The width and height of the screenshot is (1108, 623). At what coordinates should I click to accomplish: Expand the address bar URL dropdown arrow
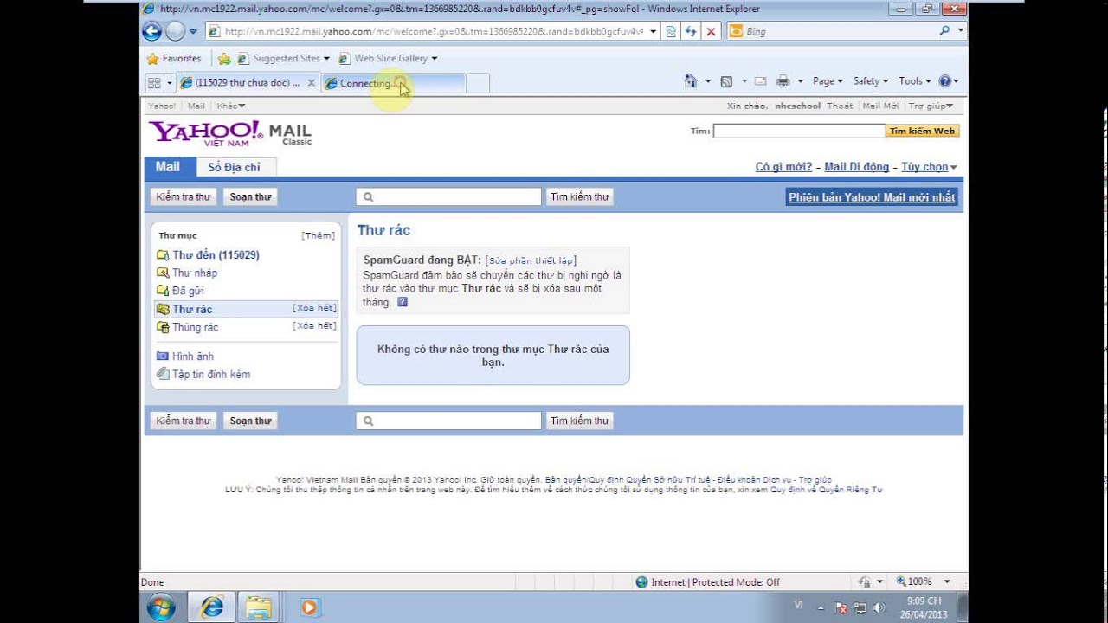coord(654,31)
